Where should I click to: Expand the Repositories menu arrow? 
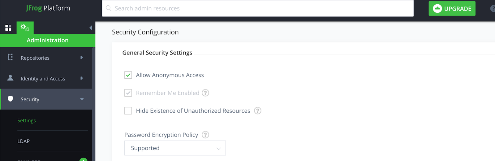pyautogui.click(x=82, y=58)
